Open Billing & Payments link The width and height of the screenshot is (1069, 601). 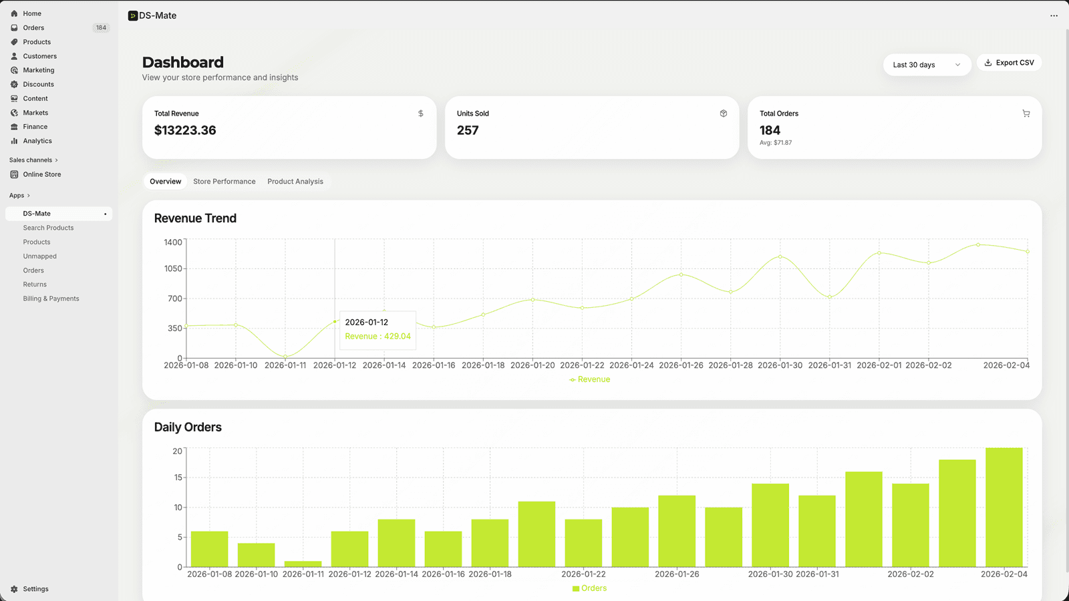[51, 298]
